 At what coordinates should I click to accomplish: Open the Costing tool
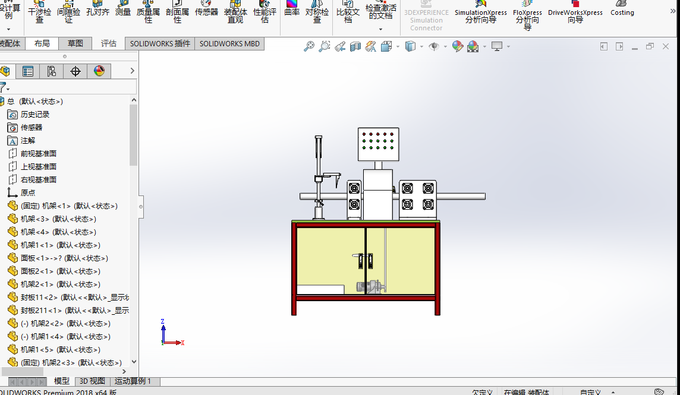coord(622,9)
